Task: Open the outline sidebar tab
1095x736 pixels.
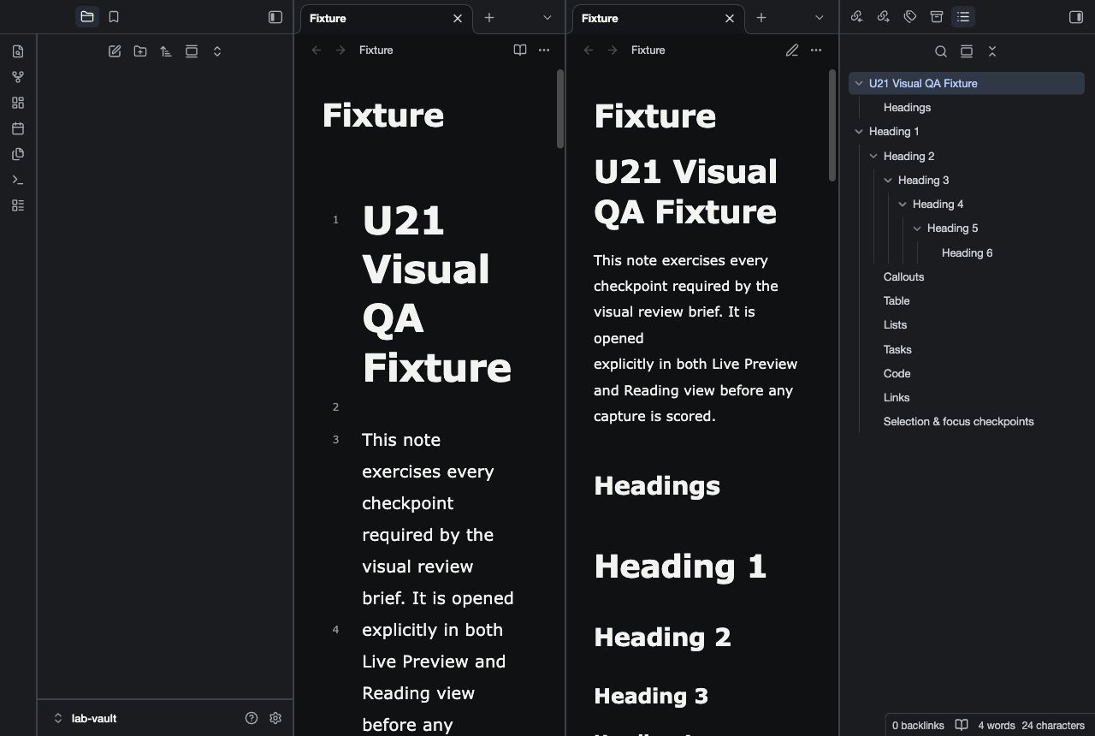Action: click(963, 17)
